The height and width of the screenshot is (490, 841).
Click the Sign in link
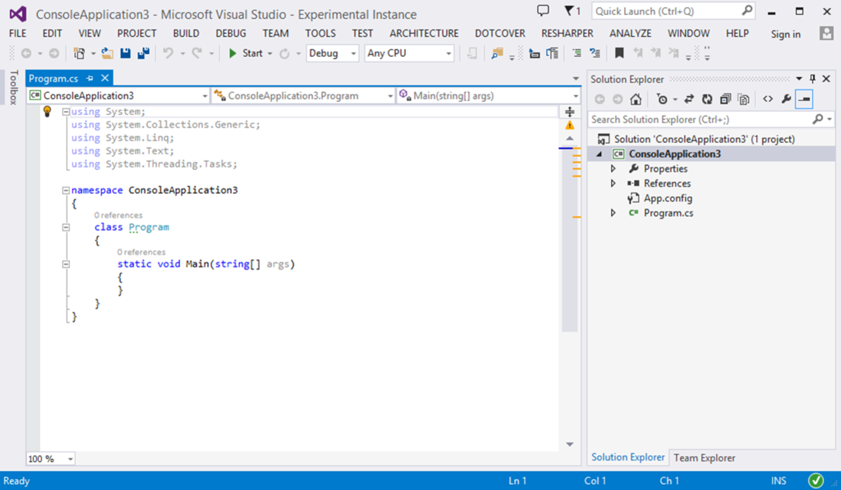pyautogui.click(x=786, y=34)
